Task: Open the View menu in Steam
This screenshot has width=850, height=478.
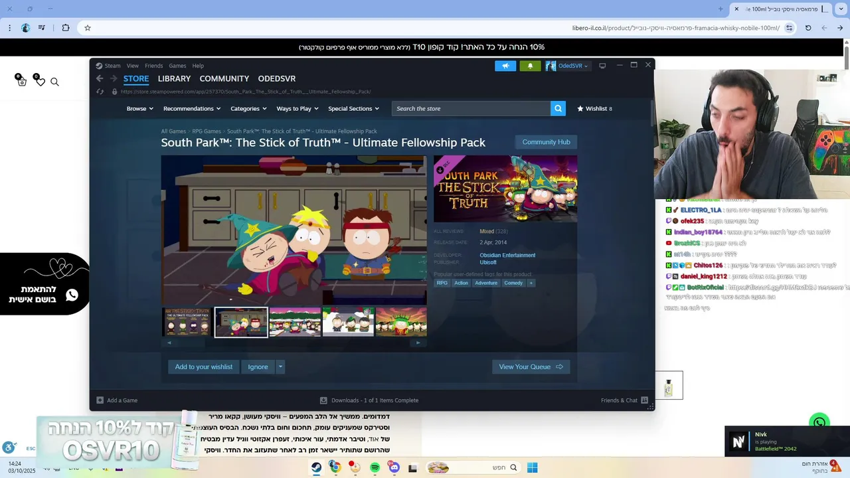Action: (x=133, y=66)
